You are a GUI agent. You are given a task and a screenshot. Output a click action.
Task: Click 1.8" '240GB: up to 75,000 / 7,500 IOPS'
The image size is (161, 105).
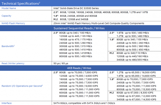tap(136, 83)
